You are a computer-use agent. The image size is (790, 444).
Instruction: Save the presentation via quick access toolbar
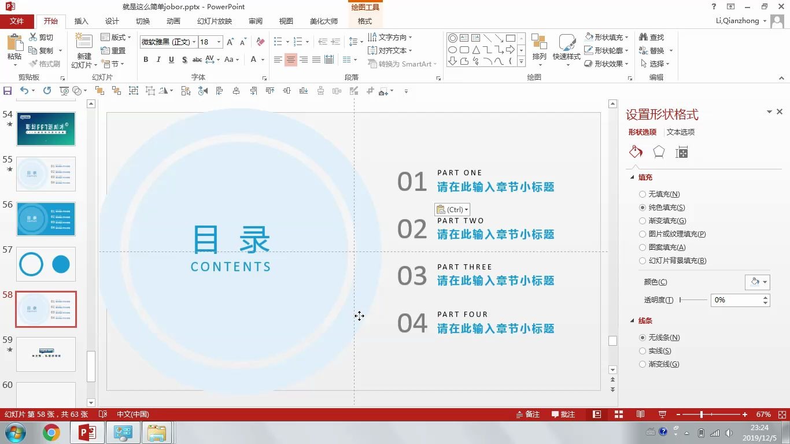8,91
